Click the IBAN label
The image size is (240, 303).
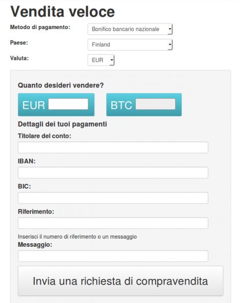pyautogui.click(x=27, y=161)
